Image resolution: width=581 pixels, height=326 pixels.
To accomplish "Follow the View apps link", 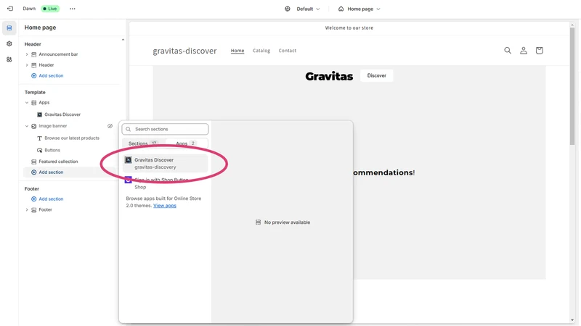I will pos(165,206).
